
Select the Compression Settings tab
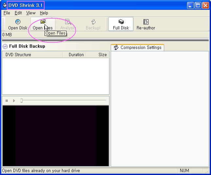click(138, 47)
